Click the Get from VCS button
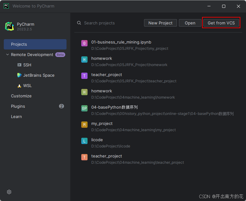This screenshot has height=201, width=246. [x=221, y=23]
